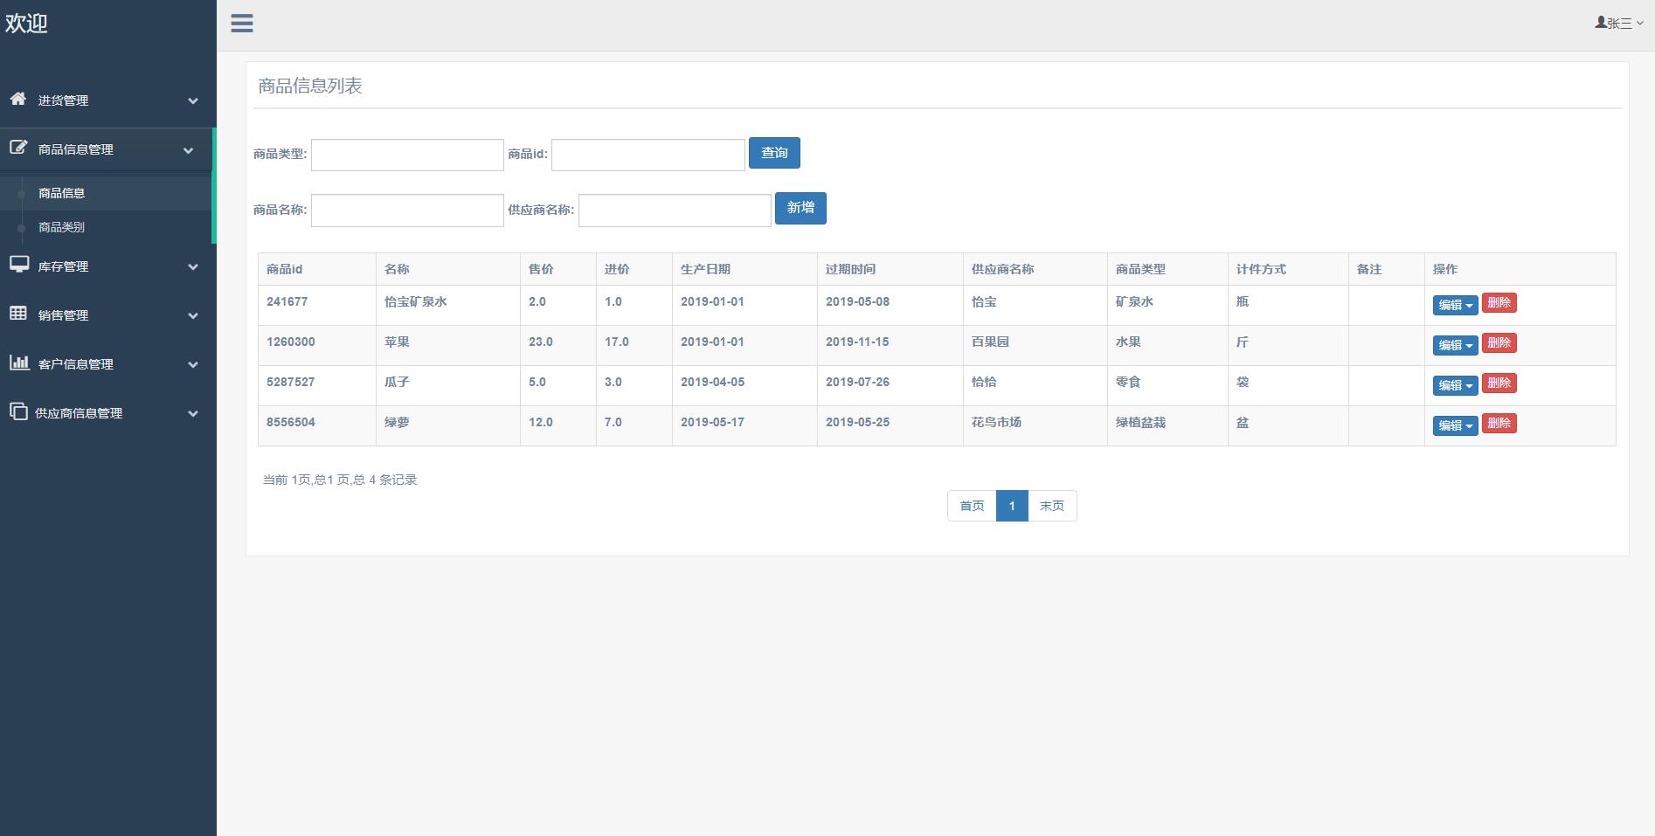Click the copy icon beside 供应商信息管理
The width and height of the screenshot is (1655, 836).
tap(18, 411)
